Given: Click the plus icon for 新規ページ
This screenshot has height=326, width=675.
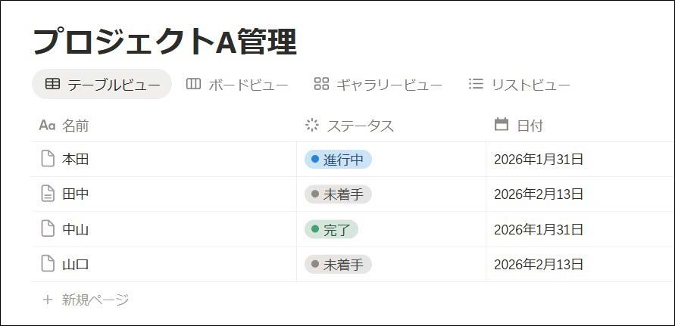Looking at the screenshot, I should pyautogui.click(x=48, y=300).
